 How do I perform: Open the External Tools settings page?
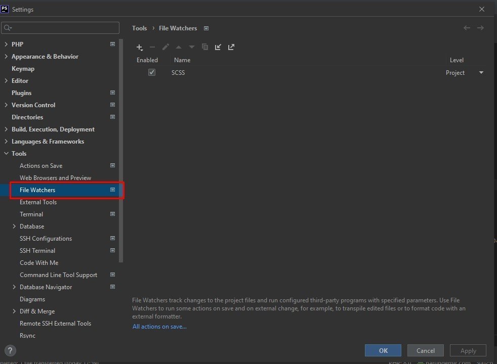[x=38, y=202]
